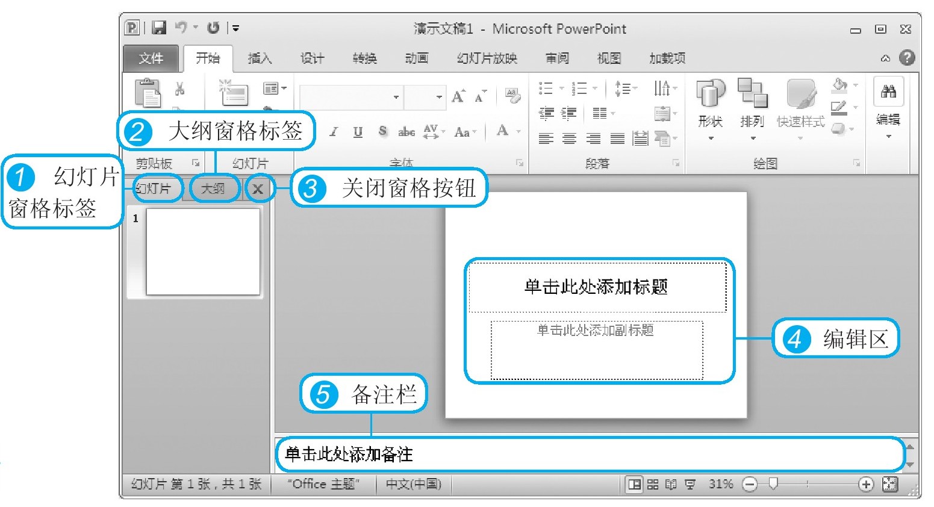Click the Decrease Indent icon
The width and height of the screenshot is (934, 507).
coord(546,113)
